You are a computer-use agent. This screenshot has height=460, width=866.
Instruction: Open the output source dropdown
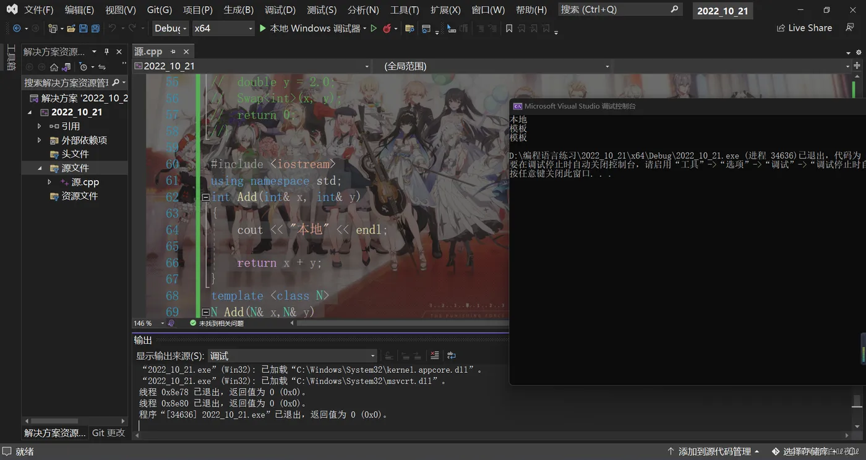pos(293,356)
